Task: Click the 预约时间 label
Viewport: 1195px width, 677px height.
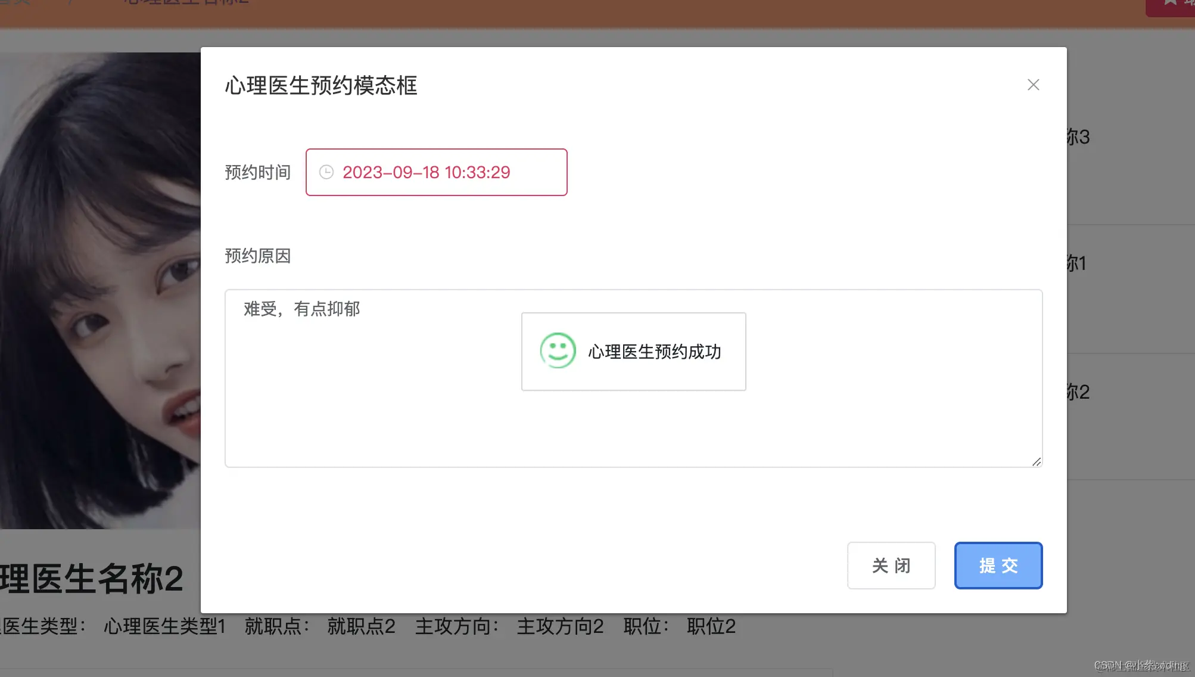Action: (257, 172)
